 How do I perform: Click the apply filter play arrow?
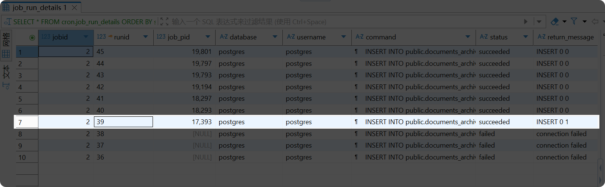(526, 22)
